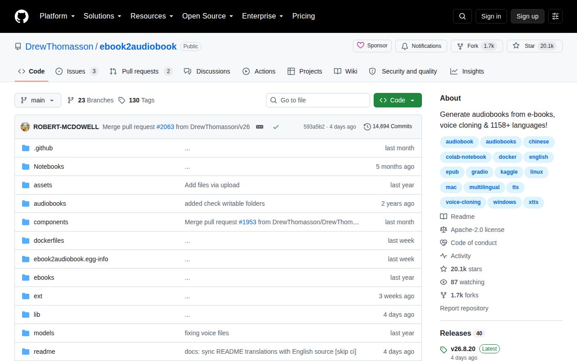Image resolution: width=577 pixels, height=361 pixels.
Task: Click the audiobooks folder icon
Action: tap(26, 204)
